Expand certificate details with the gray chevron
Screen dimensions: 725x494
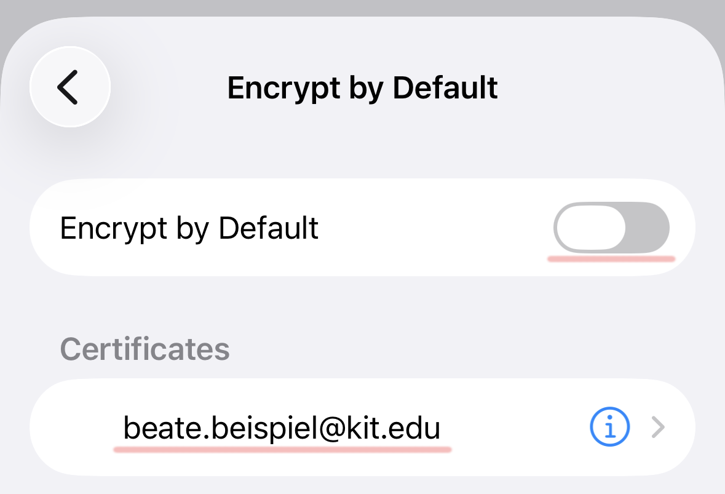click(x=658, y=427)
